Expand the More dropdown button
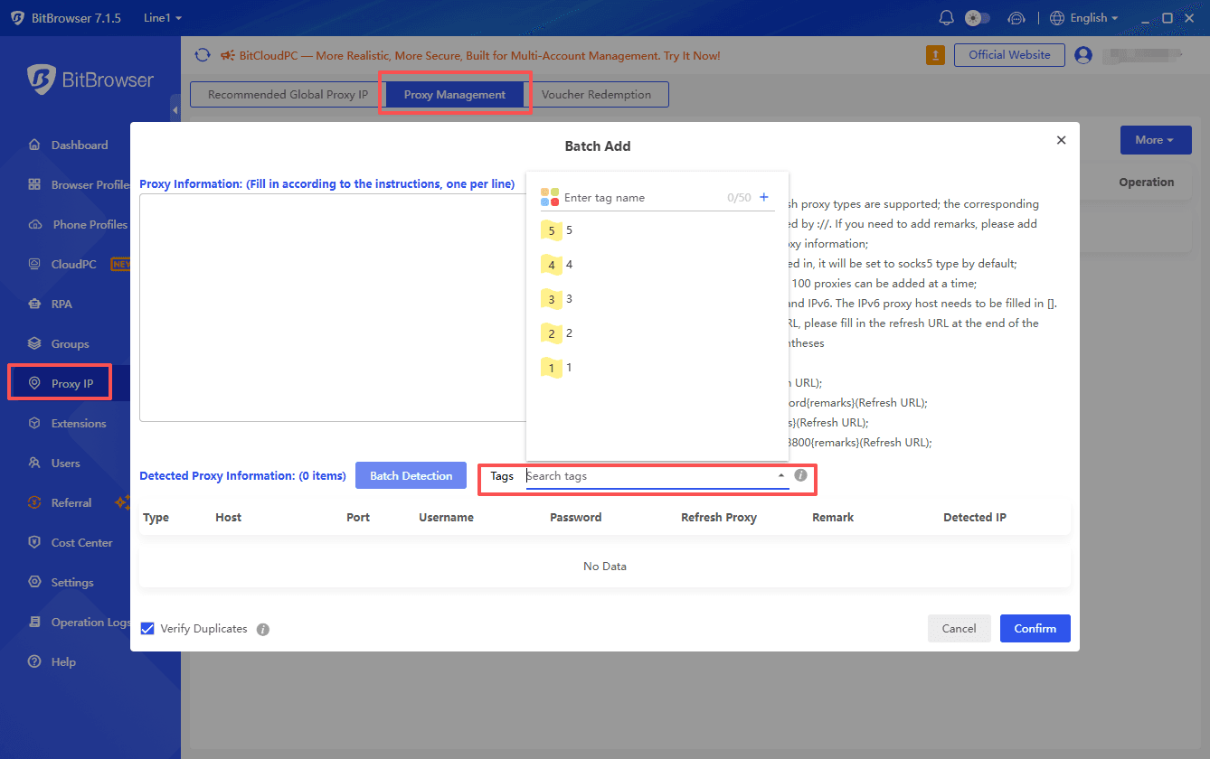This screenshot has height=759, width=1210. 1156,140
